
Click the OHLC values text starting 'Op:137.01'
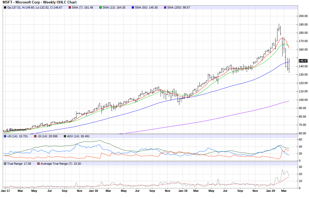click(35, 8)
